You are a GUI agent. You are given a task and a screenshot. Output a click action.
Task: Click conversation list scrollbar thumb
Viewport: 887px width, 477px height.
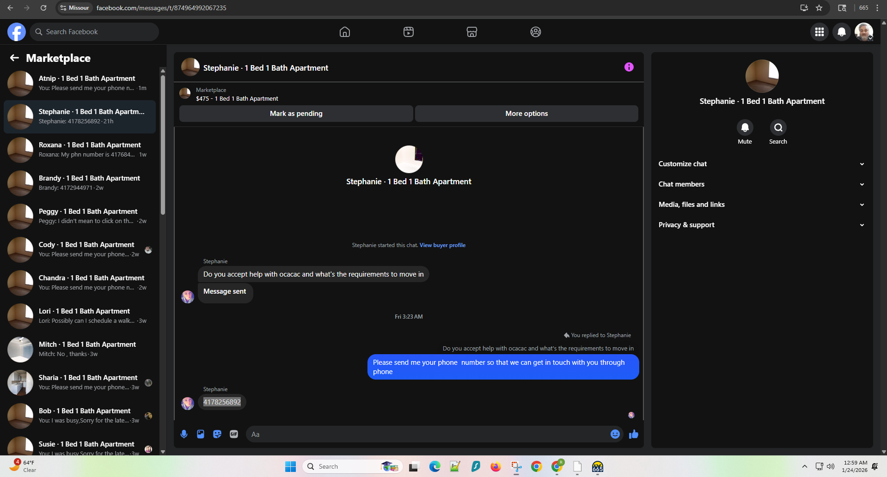[x=163, y=145]
